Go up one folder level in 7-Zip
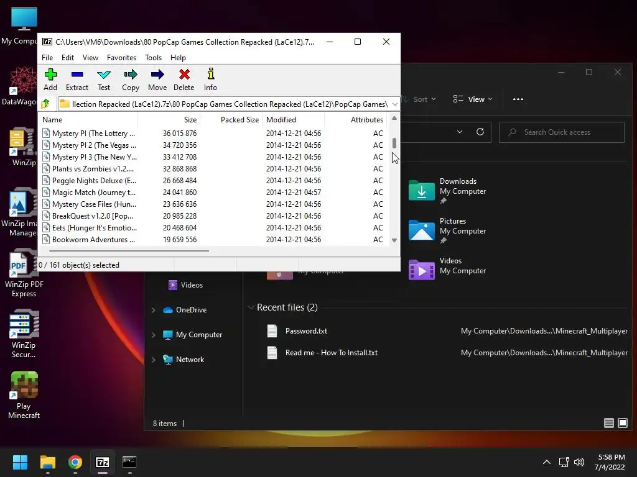The height and width of the screenshot is (477, 637). coord(45,104)
